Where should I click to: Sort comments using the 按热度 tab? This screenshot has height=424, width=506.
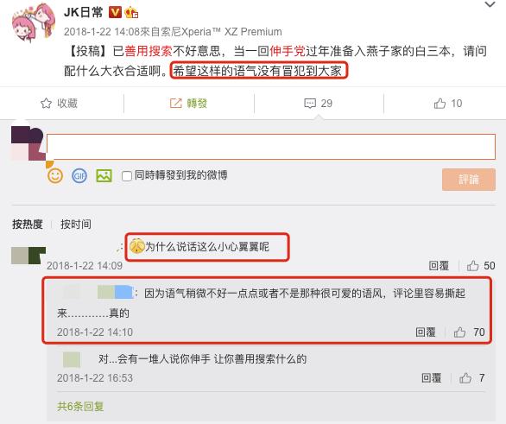(x=28, y=224)
